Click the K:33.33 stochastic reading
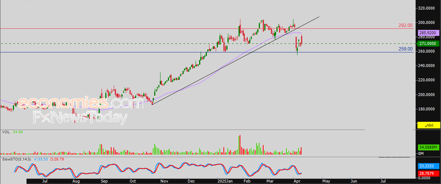 [x=41, y=159]
